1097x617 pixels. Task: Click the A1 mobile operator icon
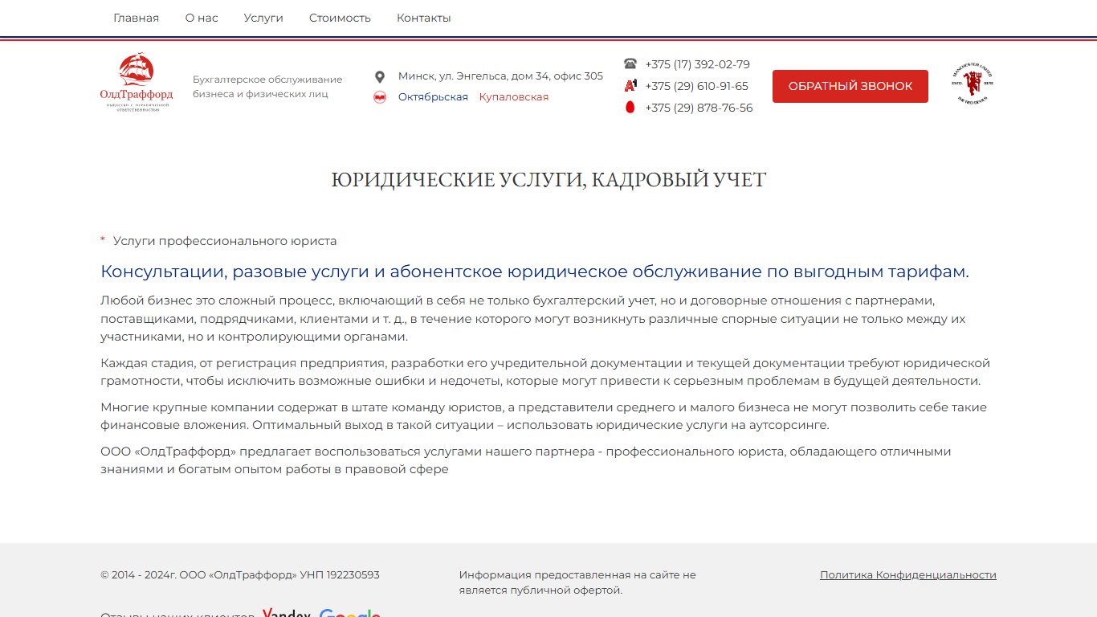pos(630,85)
